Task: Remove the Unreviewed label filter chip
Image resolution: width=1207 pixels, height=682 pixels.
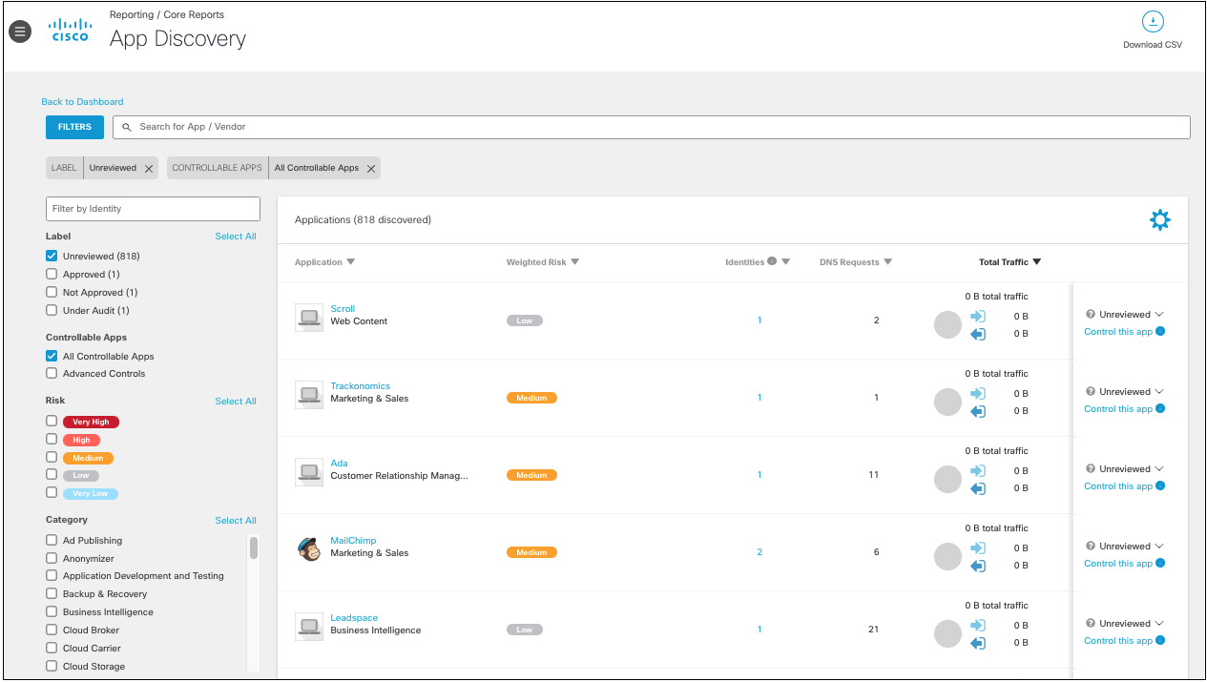Action: [149, 168]
